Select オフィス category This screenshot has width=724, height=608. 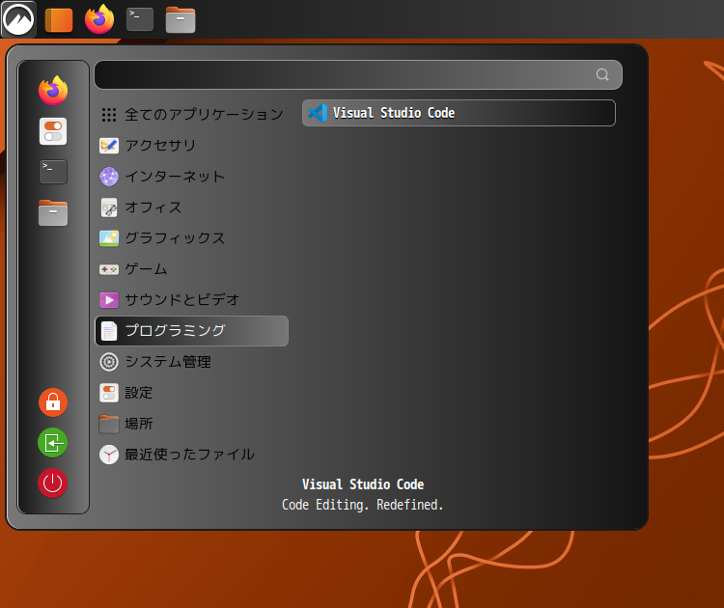coord(192,207)
